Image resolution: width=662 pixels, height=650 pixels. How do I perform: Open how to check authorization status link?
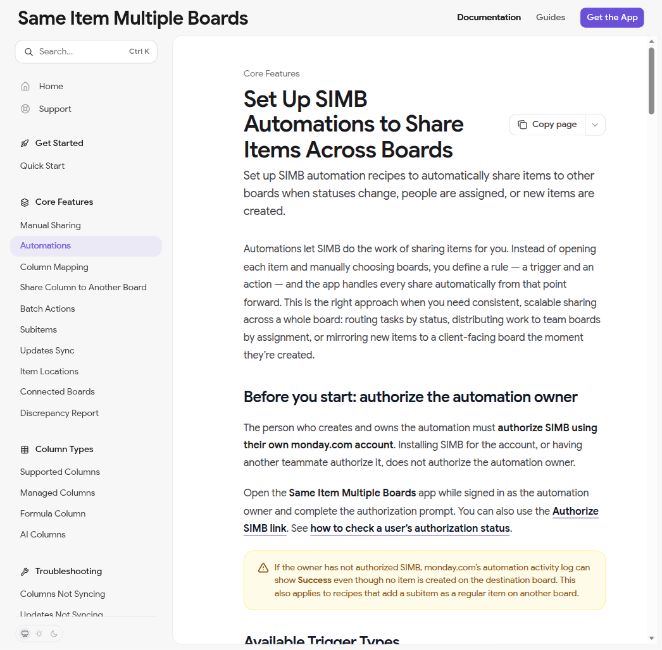click(x=410, y=529)
